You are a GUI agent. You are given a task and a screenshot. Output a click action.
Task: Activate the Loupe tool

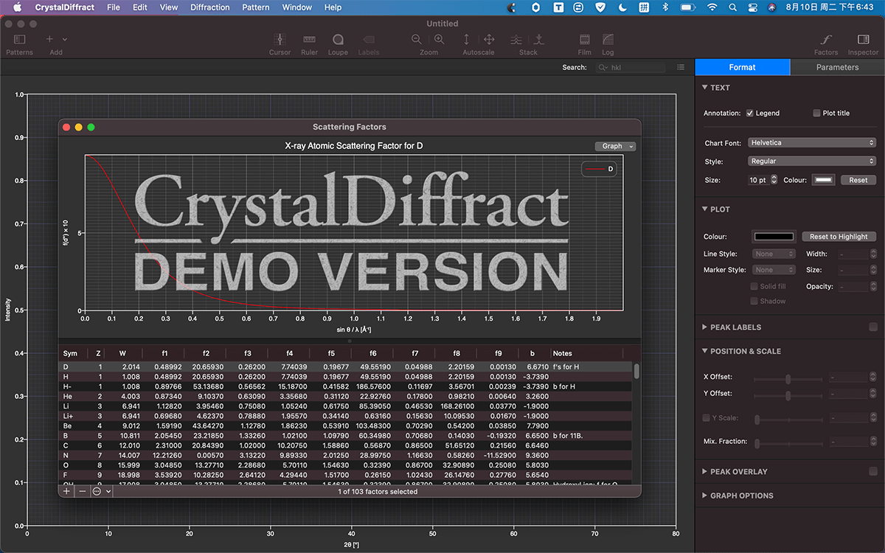pos(338,39)
